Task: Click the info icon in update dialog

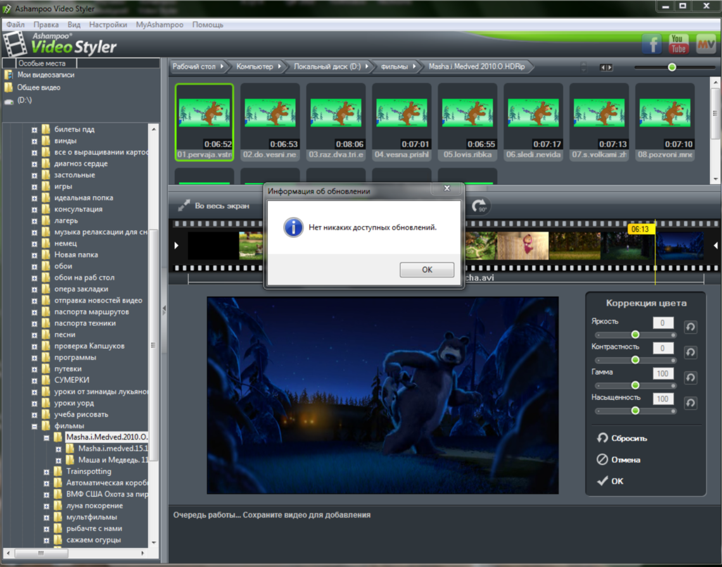Action: (x=293, y=227)
